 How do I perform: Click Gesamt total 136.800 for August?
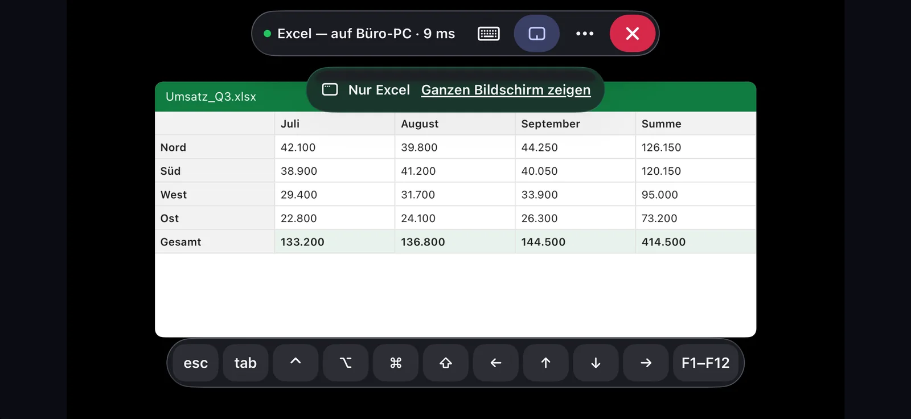point(455,242)
